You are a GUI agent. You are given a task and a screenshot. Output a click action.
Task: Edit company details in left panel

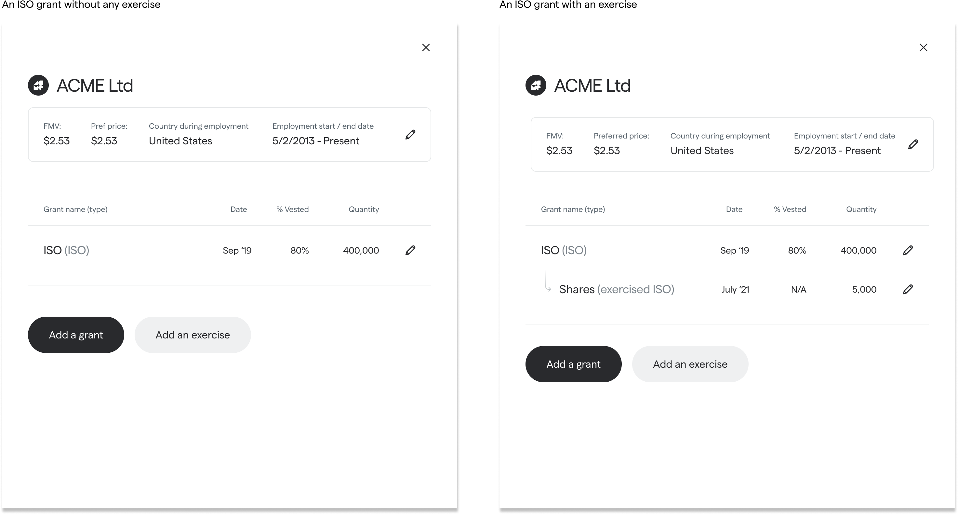pos(410,135)
